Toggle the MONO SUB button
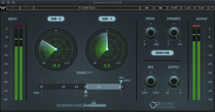The width and height of the screenshot is (215, 112). coord(162,53)
